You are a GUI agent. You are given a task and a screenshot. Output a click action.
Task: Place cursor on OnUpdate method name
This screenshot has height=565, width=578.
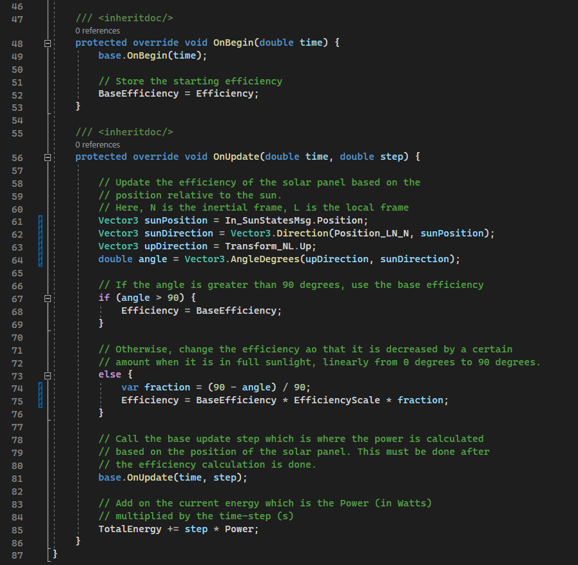pyautogui.click(x=236, y=157)
